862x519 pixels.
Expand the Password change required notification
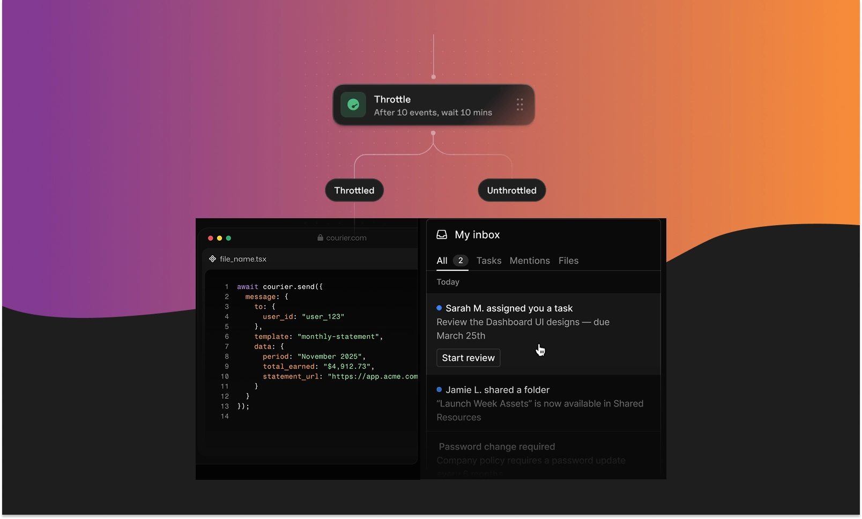click(x=496, y=447)
